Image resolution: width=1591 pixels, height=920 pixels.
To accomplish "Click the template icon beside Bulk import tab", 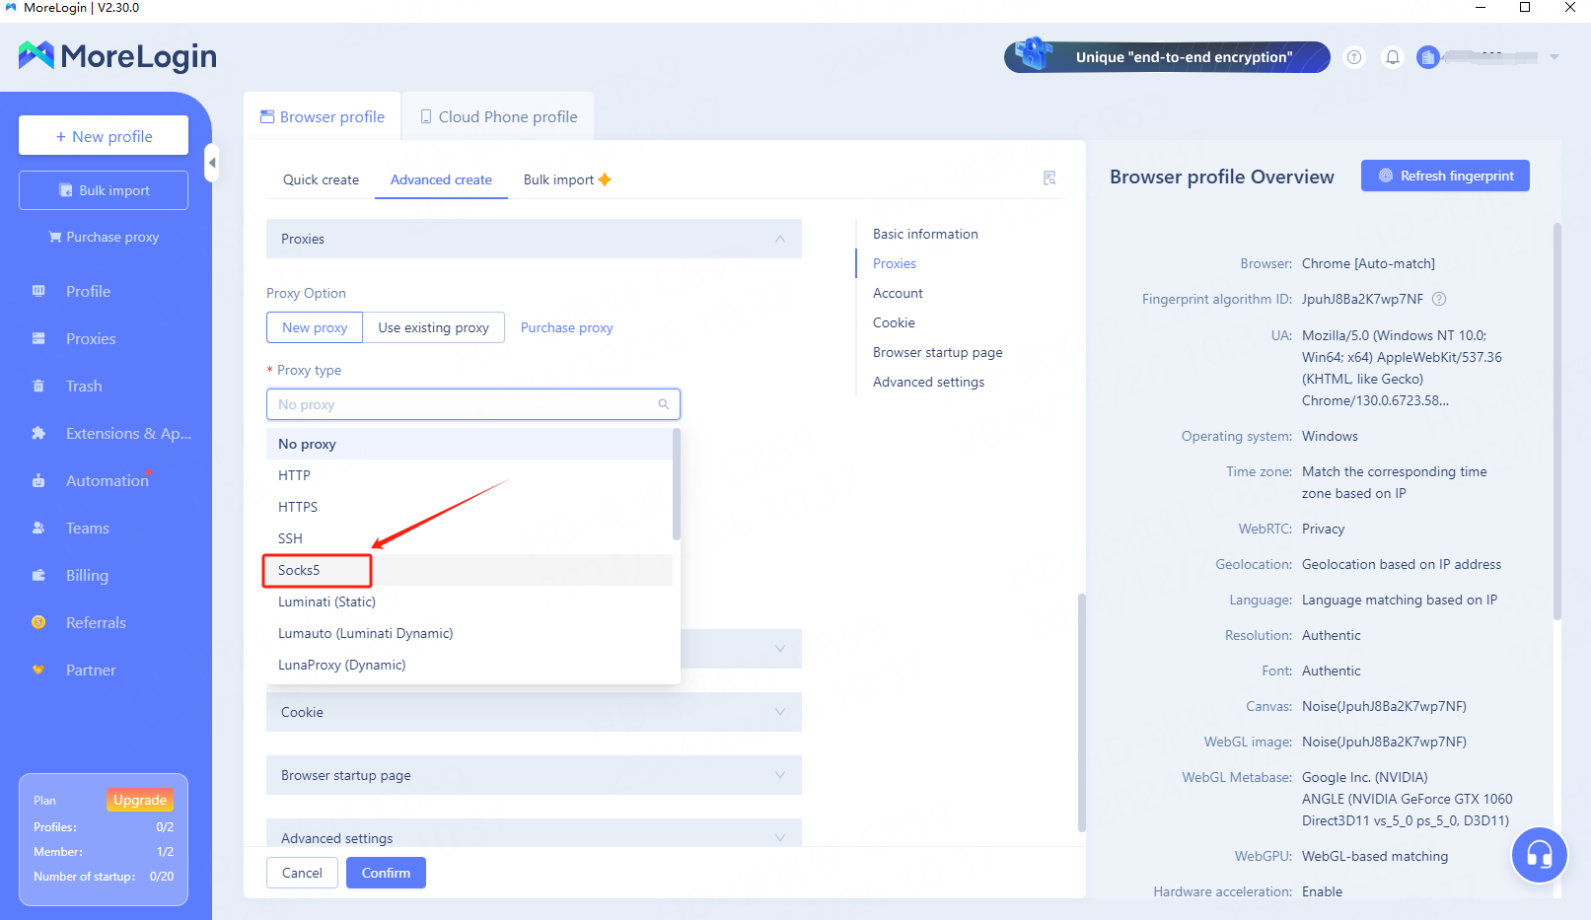I will pyautogui.click(x=1049, y=178).
